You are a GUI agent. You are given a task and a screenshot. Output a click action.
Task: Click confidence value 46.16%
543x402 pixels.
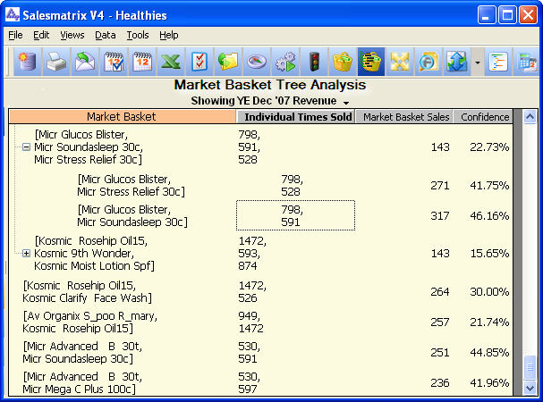click(489, 216)
